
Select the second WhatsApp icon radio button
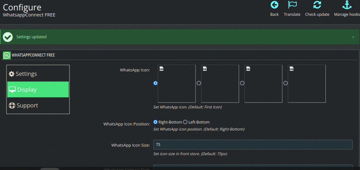coord(199,83)
